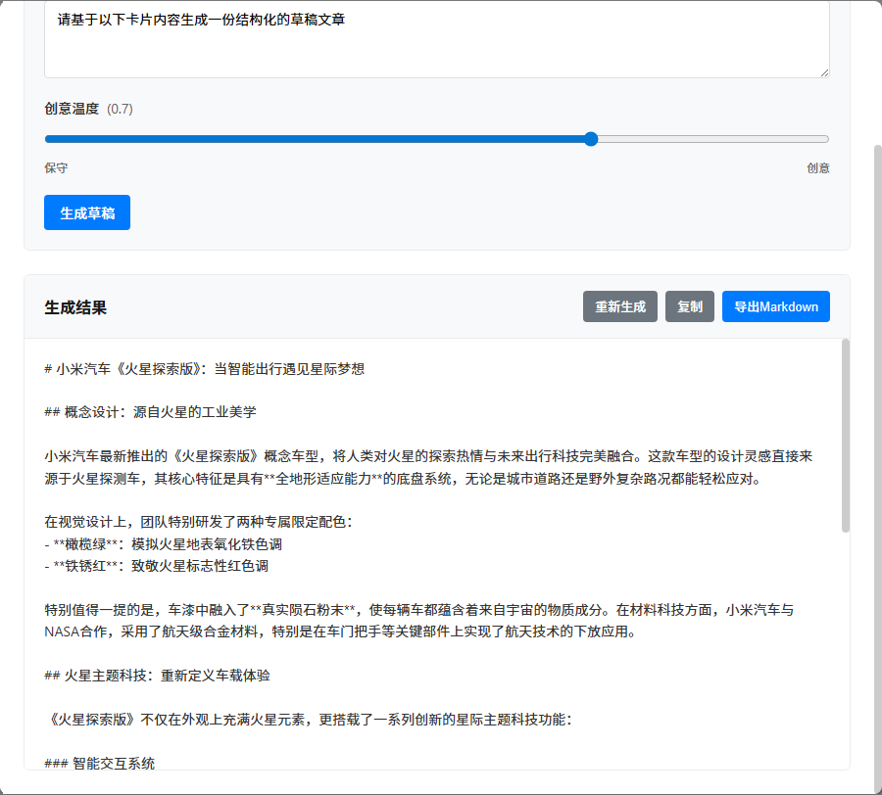Click the 生成结果 heading

click(x=75, y=307)
